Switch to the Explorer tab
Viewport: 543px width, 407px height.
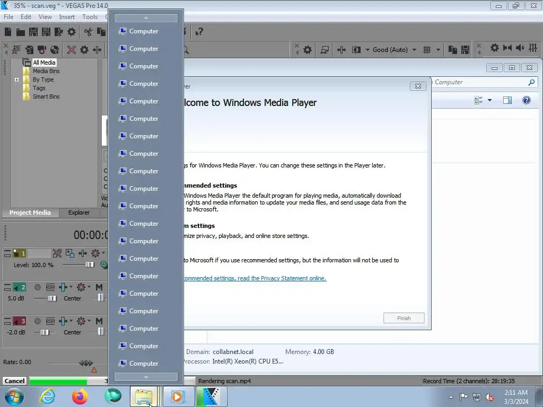coord(78,213)
